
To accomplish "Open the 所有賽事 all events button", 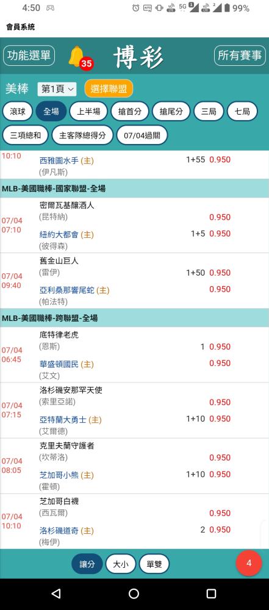I will coord(240,56).
